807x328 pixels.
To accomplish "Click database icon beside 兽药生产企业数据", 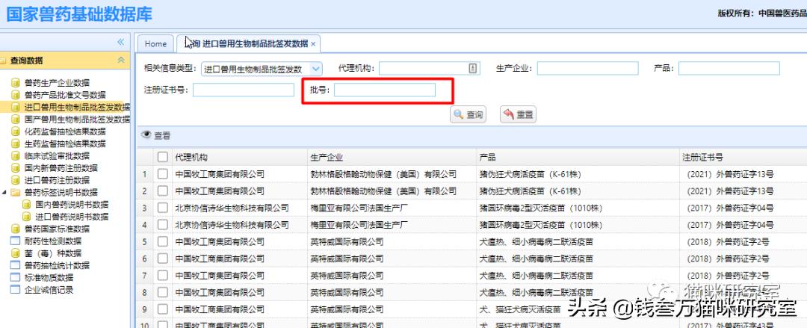I will [x=16, y=82].
